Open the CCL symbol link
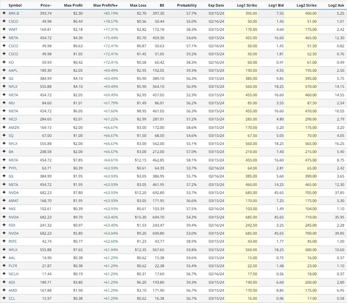Viewport: 347px width, 303px height. [12, 298]
